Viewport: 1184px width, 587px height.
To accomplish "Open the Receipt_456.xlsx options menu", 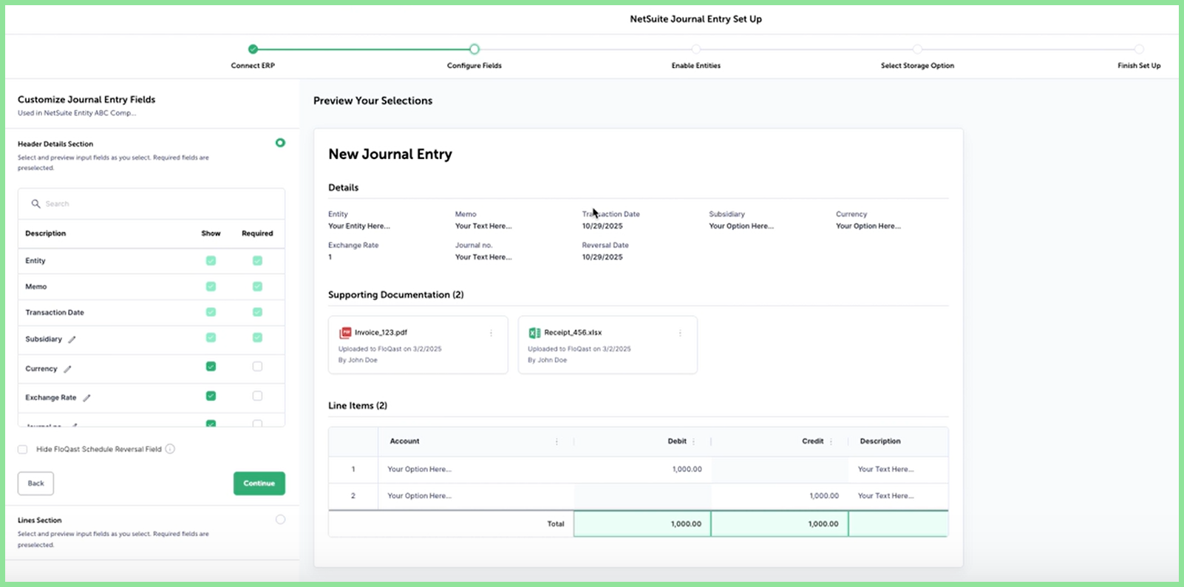I will (680, 333).
